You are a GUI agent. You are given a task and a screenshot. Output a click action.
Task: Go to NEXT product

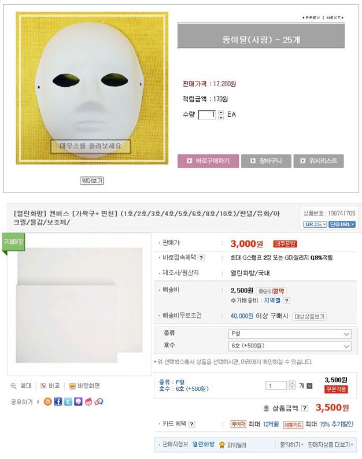click(335, 17)
